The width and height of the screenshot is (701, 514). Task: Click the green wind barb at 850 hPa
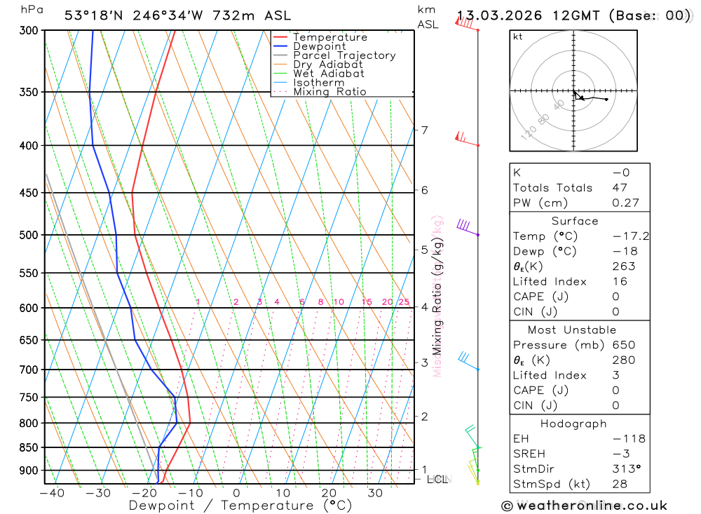point(472,437)
